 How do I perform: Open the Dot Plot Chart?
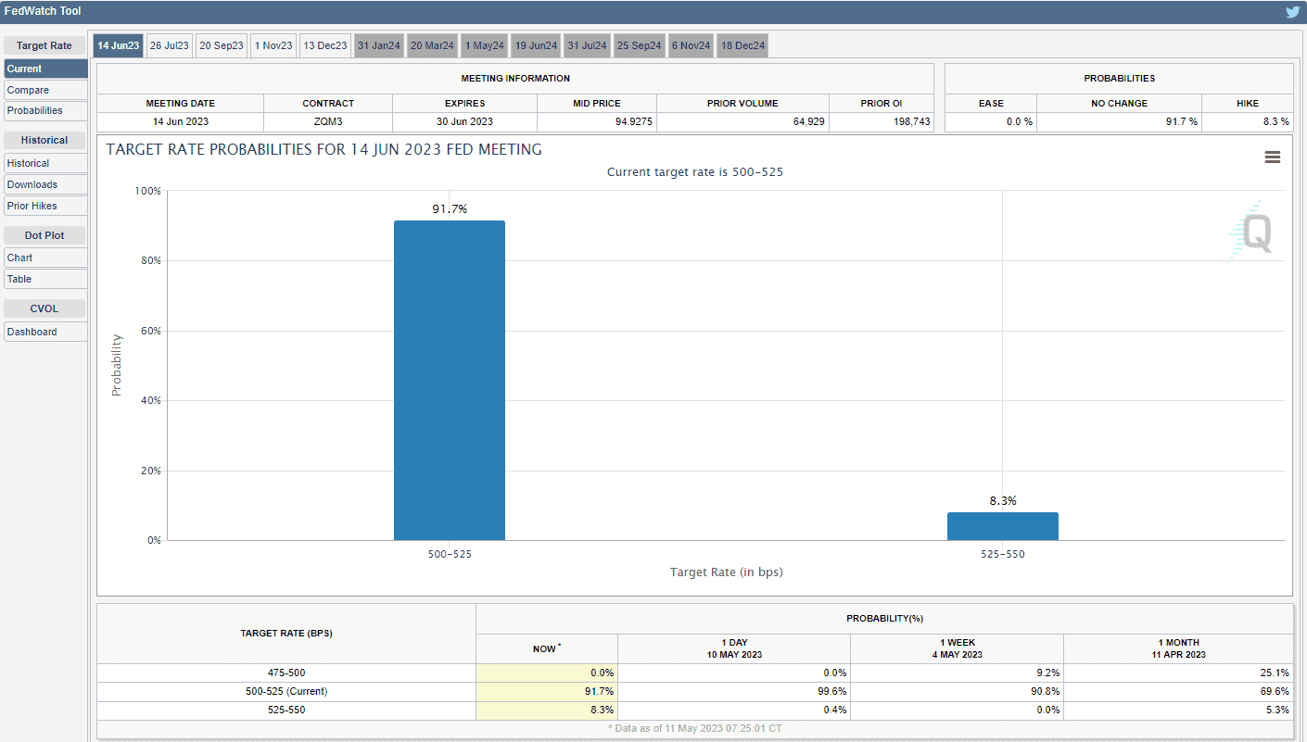tap(45, 258)
